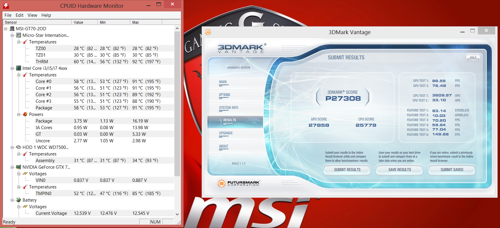Click the sensor list scroll-up arrow
The height and width of the screenshot is (228, 500).
point(177,28)
